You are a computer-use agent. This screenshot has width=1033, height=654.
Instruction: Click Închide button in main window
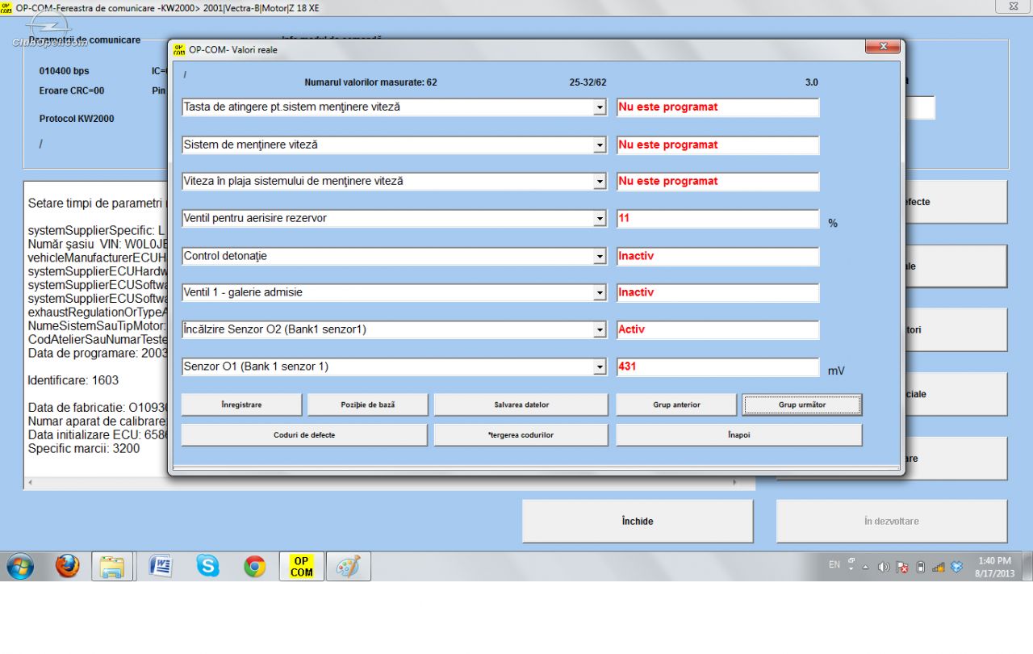pos(638,522)
